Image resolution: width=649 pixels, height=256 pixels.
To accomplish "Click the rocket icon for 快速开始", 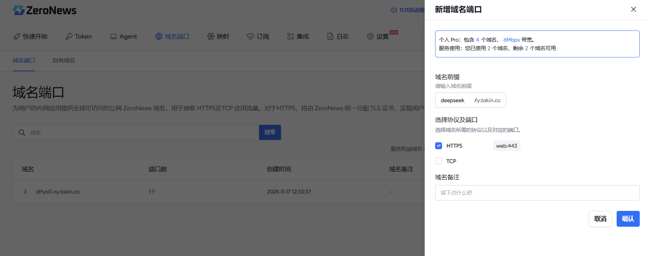I will [17, 36].
